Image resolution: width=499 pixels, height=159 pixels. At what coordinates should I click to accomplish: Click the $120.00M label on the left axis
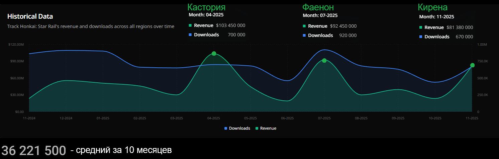(16, 45)
